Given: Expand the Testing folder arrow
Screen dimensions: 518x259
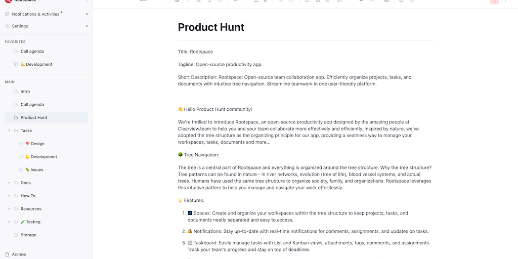Looking at the screenshot, I should [9, 222].
